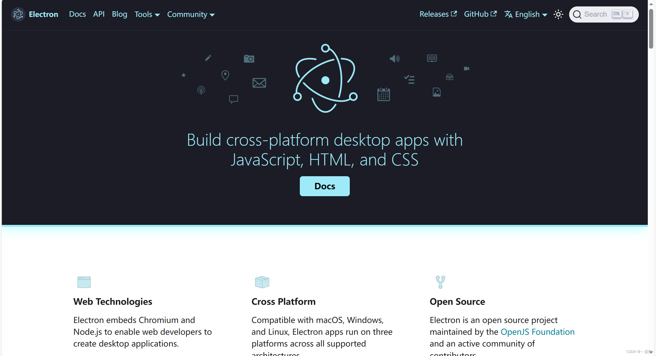
Task: Click the Electron logo in navbar
Action: point(18,14)
